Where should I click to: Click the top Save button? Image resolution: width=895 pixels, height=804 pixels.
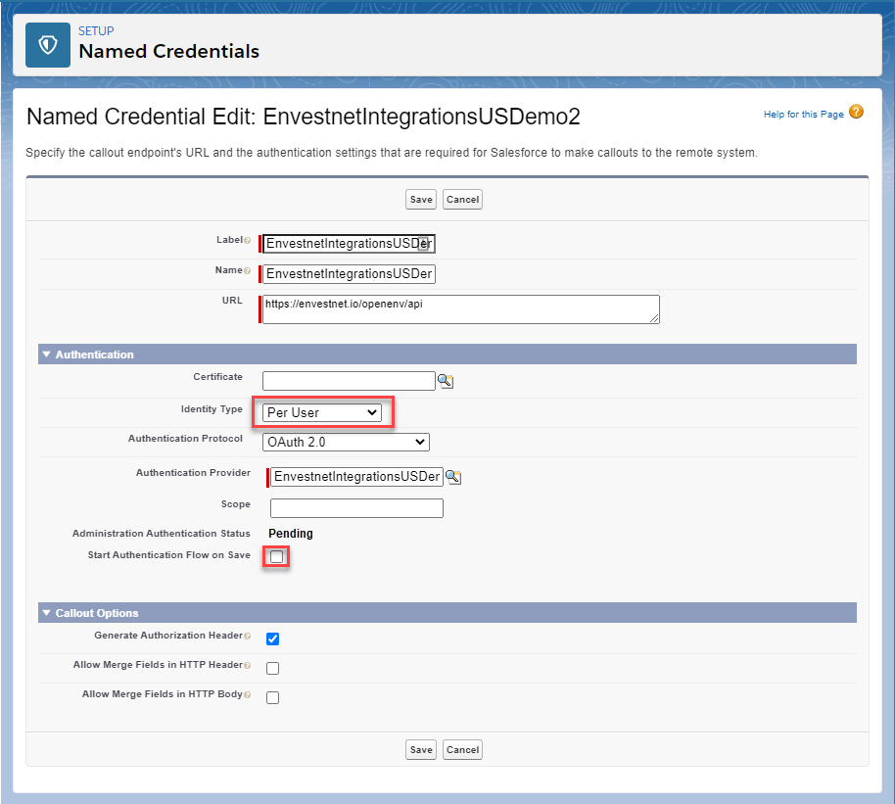421,200
